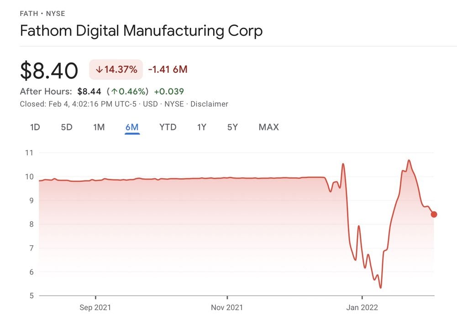
Task: Click the Fathom Digital Manufacturing Corp title
Action: [141, 31]
